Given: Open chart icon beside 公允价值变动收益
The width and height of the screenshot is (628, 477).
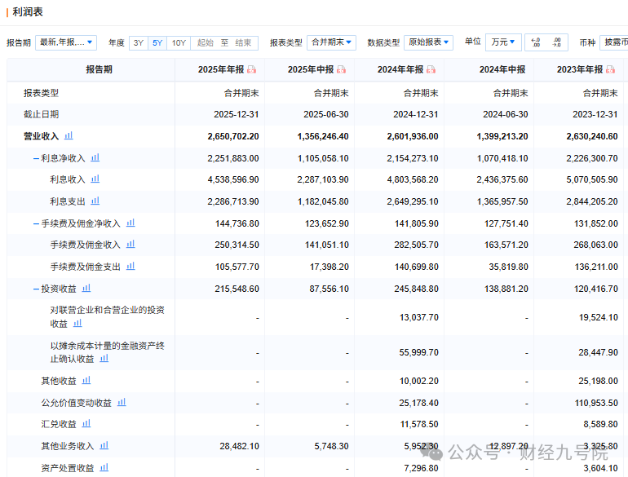Looking at the screenshot, I should (122, 403).
